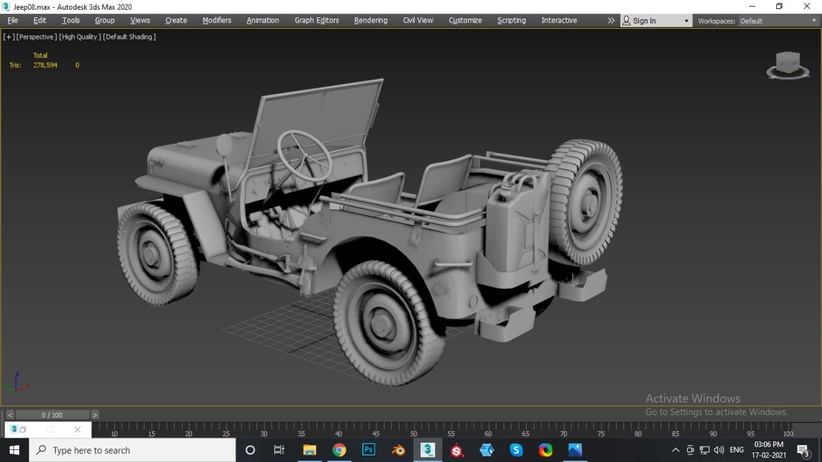The image size is (822, 462).
Task: Open the Tools menu
Action: coord(71,21)
